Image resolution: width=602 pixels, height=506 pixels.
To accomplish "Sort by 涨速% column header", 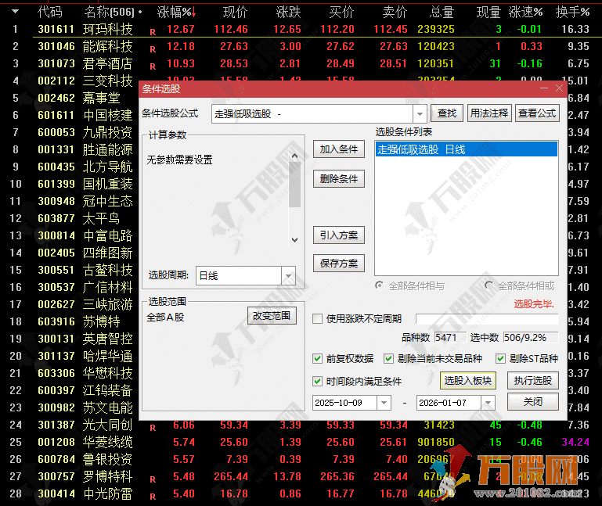I will 525,13.
